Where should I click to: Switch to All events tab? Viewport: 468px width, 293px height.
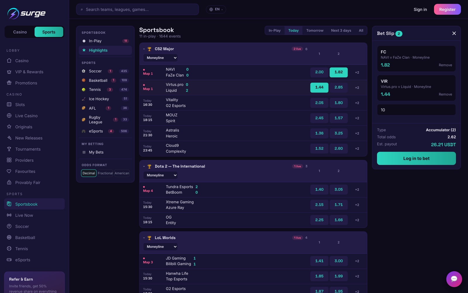[x=361, y=30]
